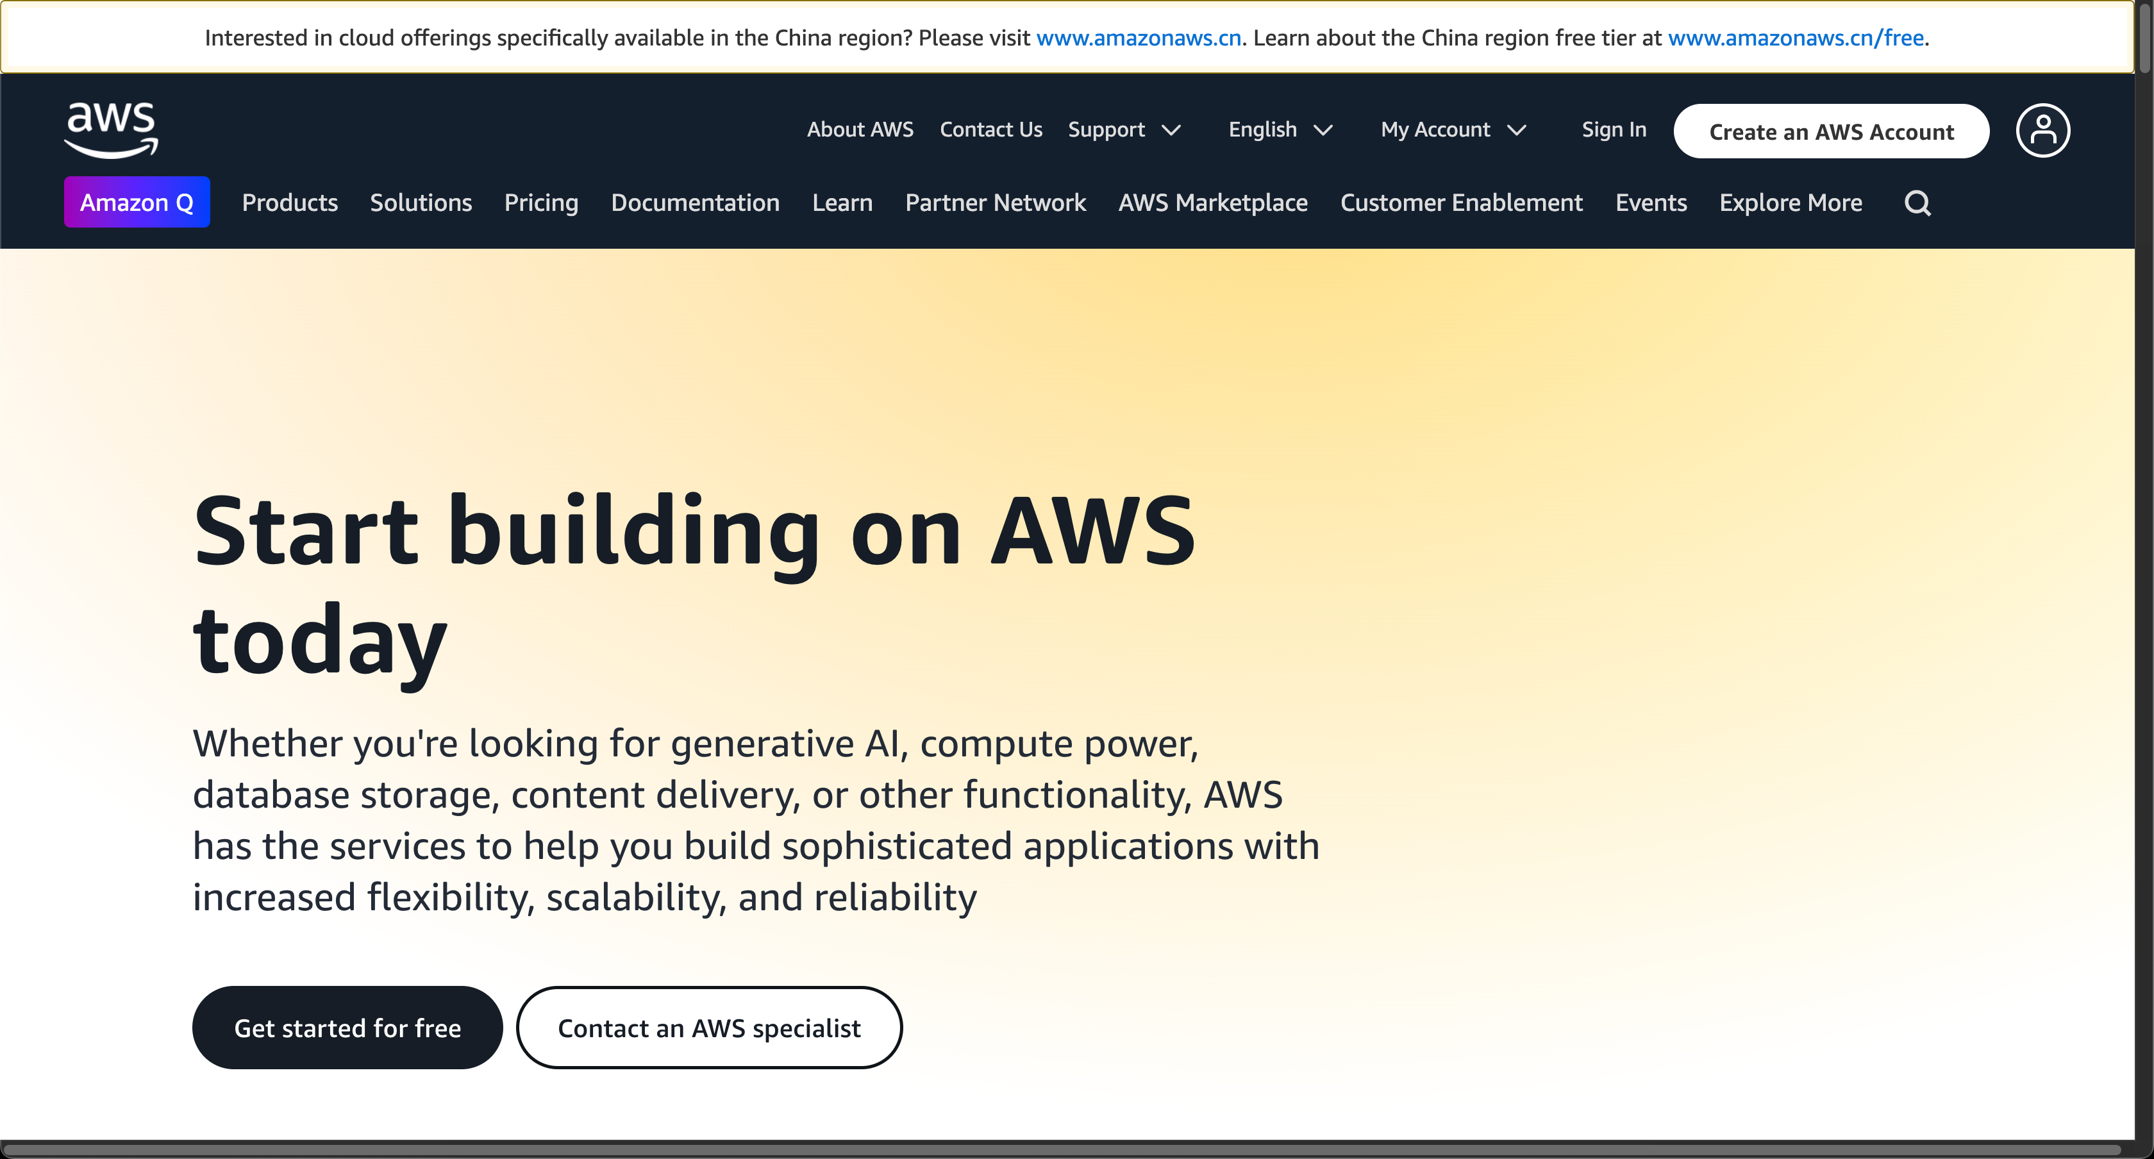This screenshot has width=2154, height=1159.
Task: Open the English language dropdown
Action: pyautogui.click(x=1280, y=129)
